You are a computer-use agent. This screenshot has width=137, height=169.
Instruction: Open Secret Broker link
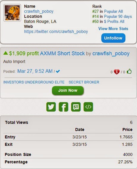click(x=84, y=82)
